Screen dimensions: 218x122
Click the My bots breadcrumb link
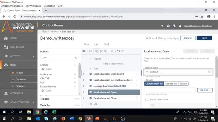click(x=54, y=32)
